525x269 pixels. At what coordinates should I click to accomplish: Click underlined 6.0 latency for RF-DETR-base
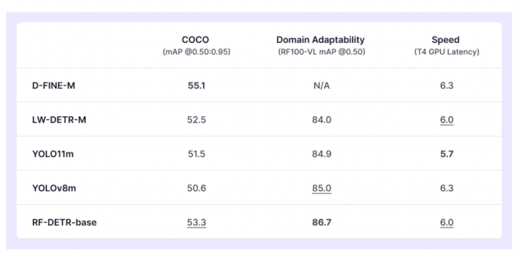[x=447, y=223]
